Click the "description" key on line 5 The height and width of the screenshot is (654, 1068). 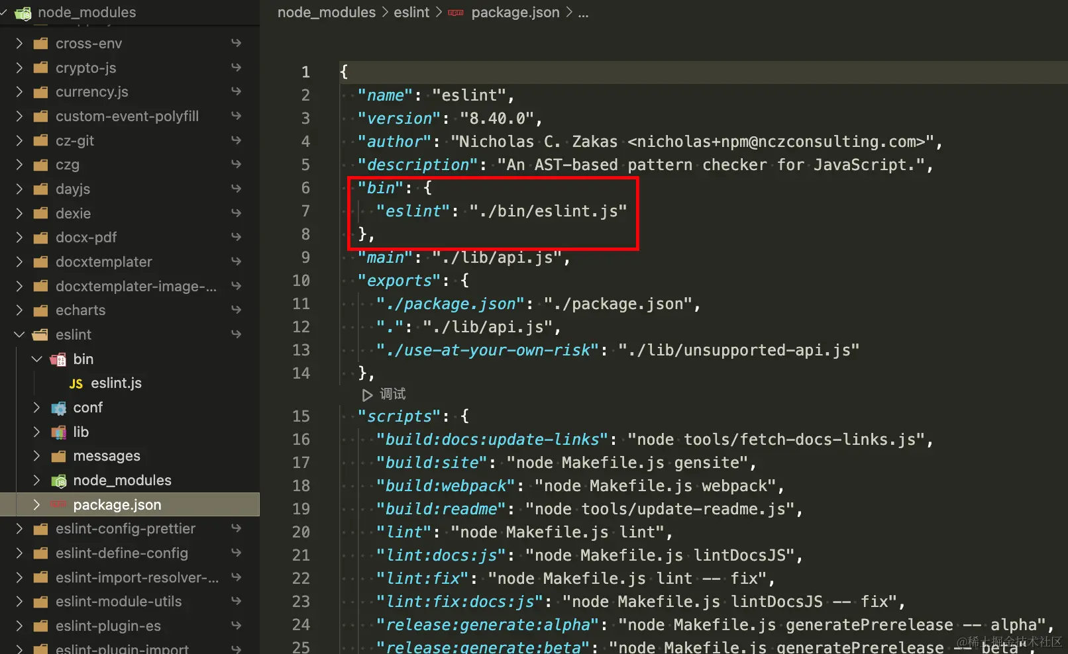click(417, 165)
